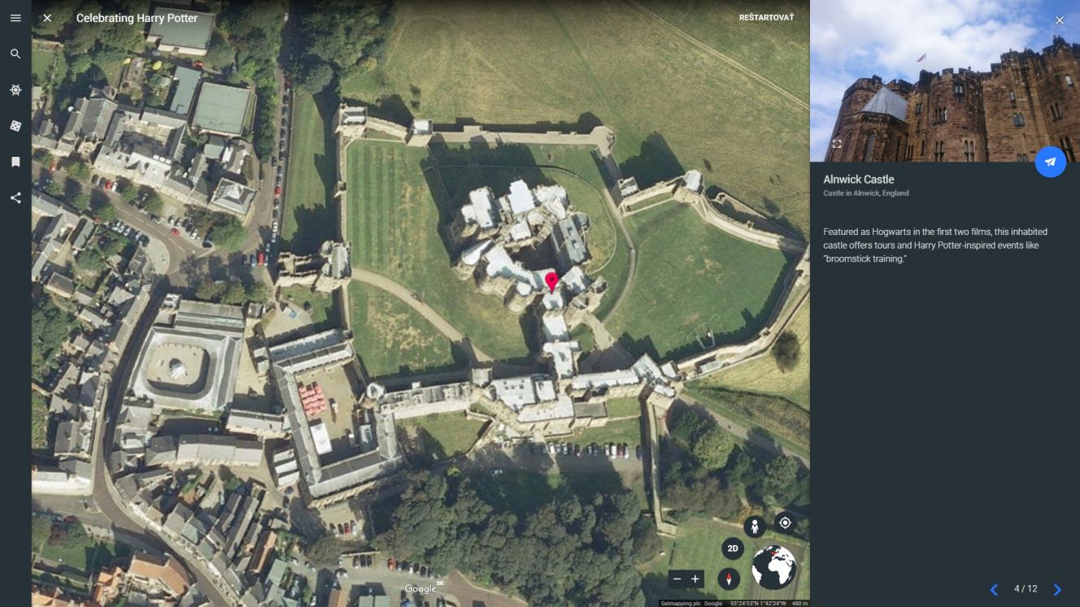Click the Pegman street view icon
Image resolution: width=1080 pixels, height=607 pixels.
[x=755, y=527]
